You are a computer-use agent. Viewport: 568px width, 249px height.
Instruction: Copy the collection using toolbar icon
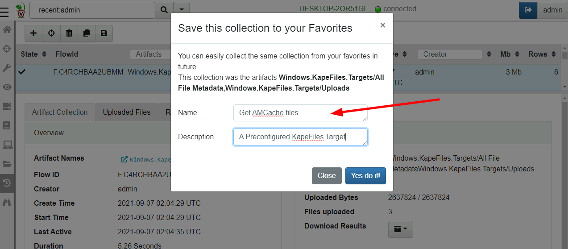click(x=87, y=33)
